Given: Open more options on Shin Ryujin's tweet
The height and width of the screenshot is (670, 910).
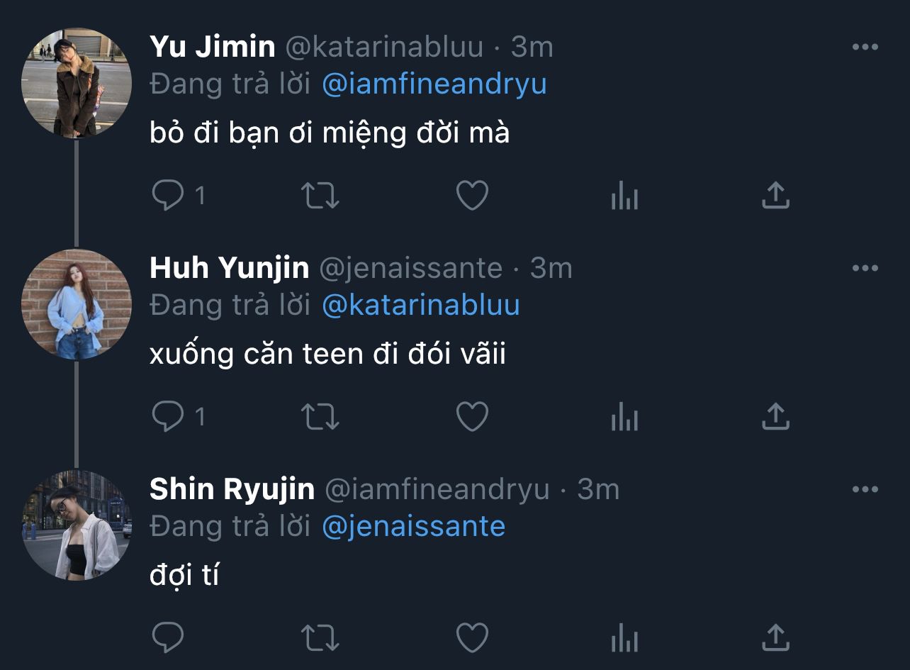Looking at the screenshot, I should click(x=865, y=490).
